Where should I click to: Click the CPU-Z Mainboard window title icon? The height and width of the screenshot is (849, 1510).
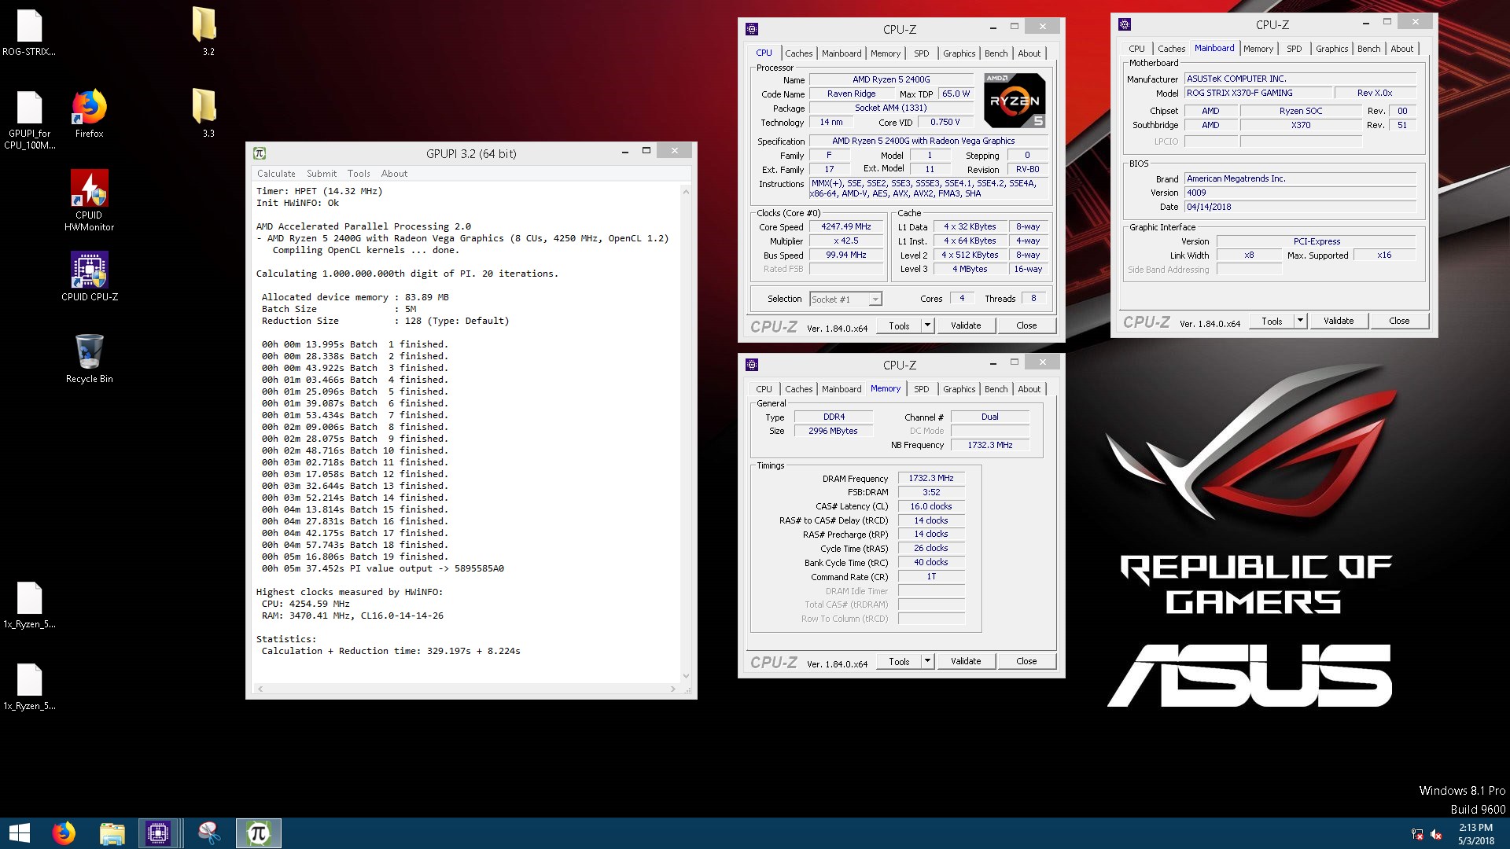pos(1125,24)
